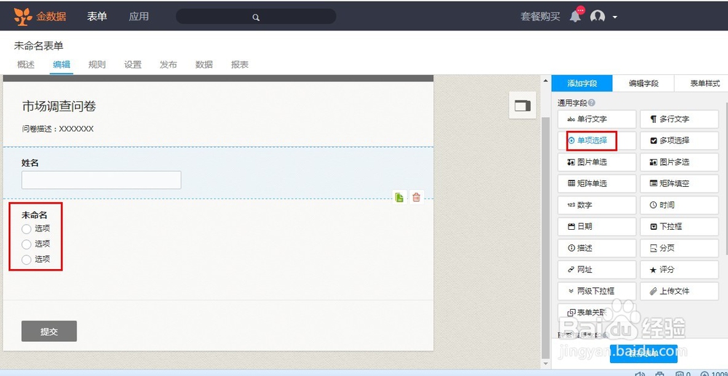728x376 pixels.
Task: Add a 评分 field
Action: (x=679, y=270)
